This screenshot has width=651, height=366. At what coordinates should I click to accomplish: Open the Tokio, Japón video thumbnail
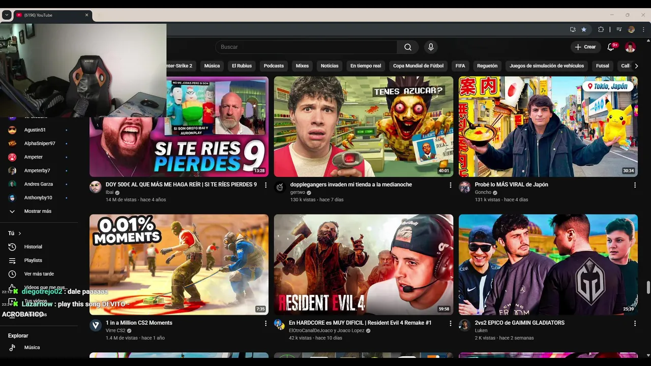coord(548,127)
